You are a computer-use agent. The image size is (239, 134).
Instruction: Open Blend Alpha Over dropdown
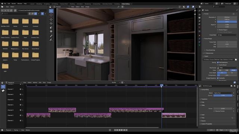pos(223,93)
